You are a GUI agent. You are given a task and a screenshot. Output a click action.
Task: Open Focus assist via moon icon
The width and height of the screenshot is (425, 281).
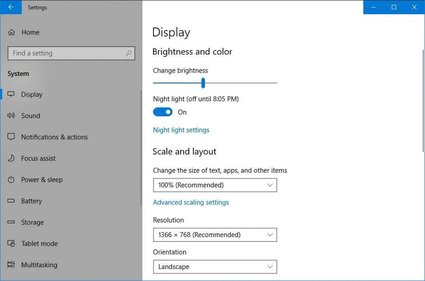[11, 158]
